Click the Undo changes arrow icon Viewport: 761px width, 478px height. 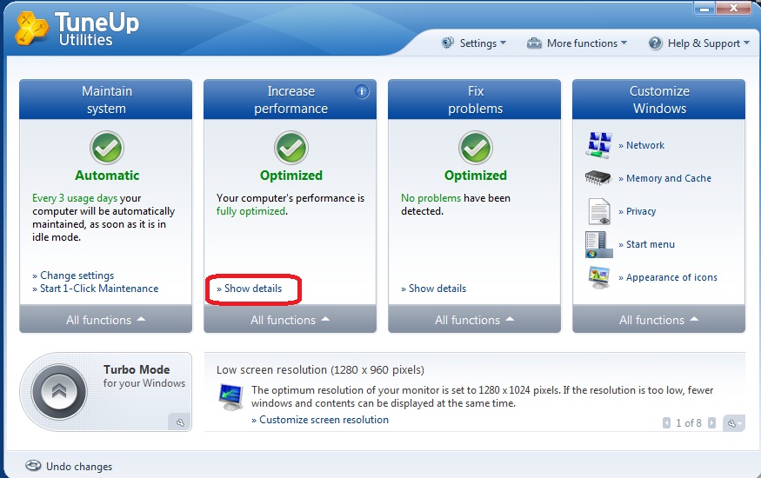(33, 465)
